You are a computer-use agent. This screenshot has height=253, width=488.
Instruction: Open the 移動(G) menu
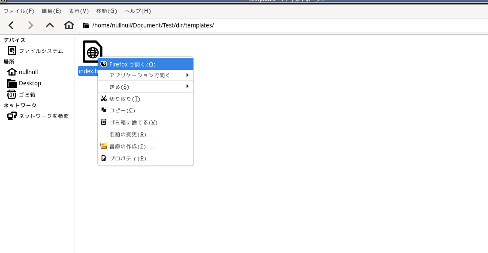click(x=106, y=11)
